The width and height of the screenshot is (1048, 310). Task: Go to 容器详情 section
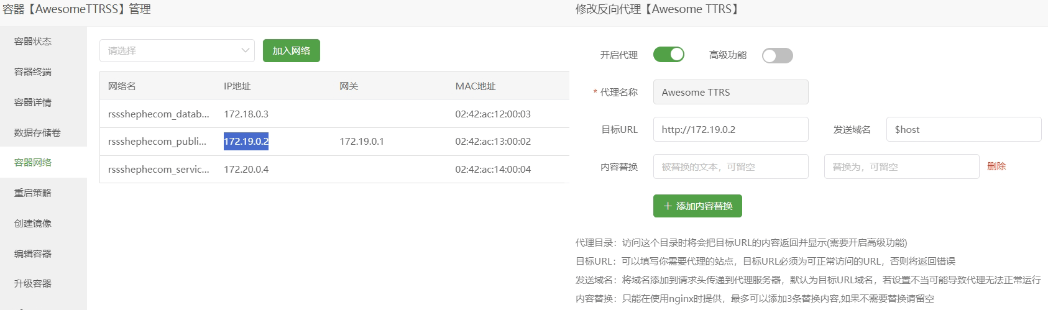click(33, 103)
